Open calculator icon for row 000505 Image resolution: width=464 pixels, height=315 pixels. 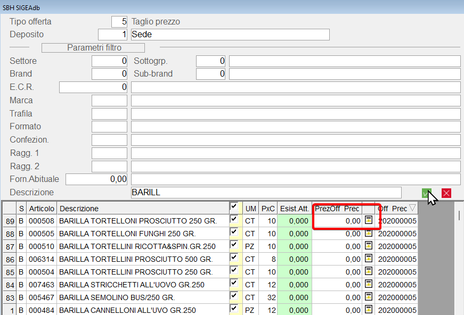(x=369, y=233)
